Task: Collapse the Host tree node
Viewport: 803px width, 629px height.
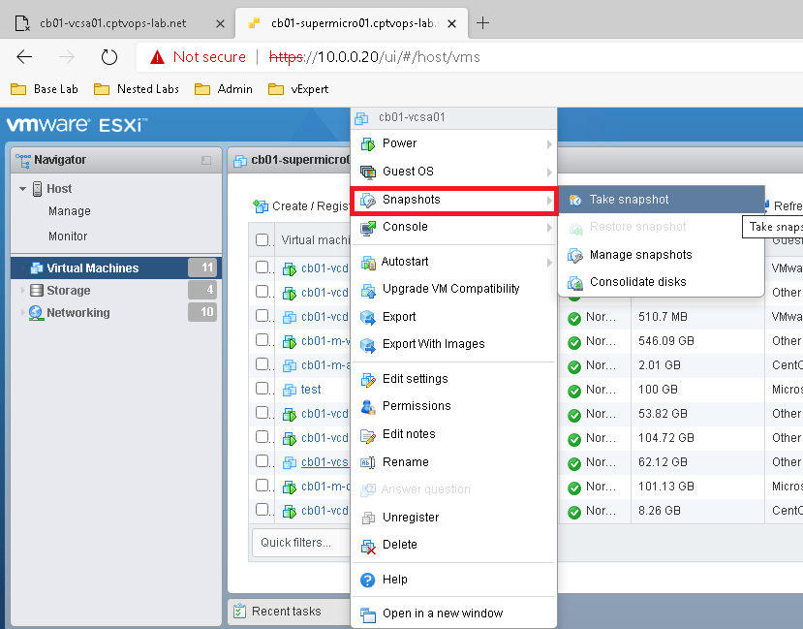Action: point(23,189)
